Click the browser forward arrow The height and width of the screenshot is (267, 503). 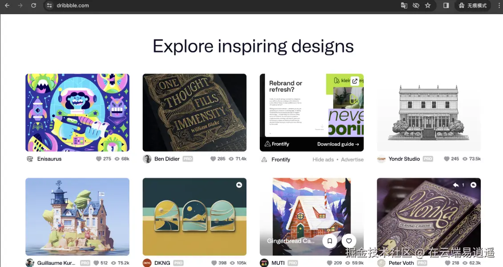click(20, 5)
